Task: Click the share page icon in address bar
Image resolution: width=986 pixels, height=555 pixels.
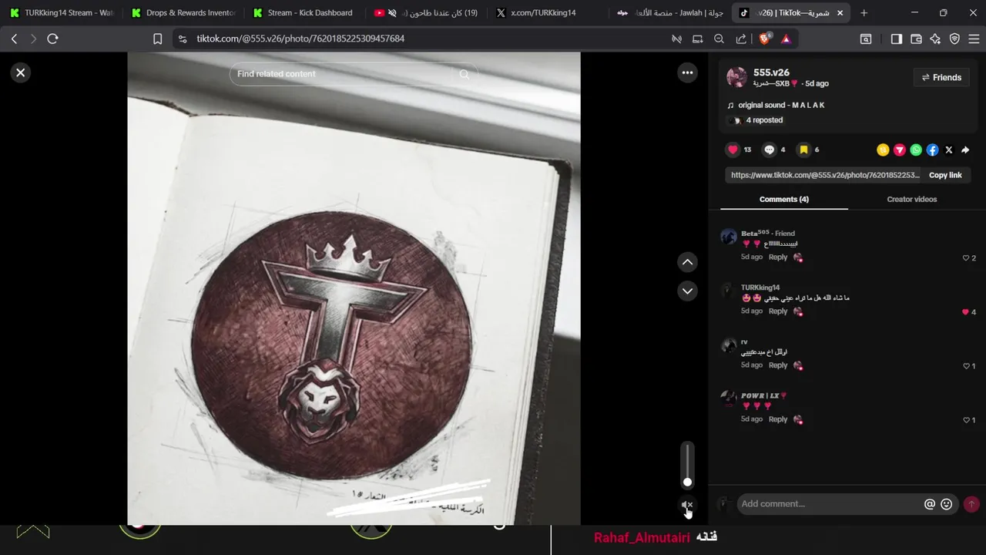Action: [x=740, y=39]
